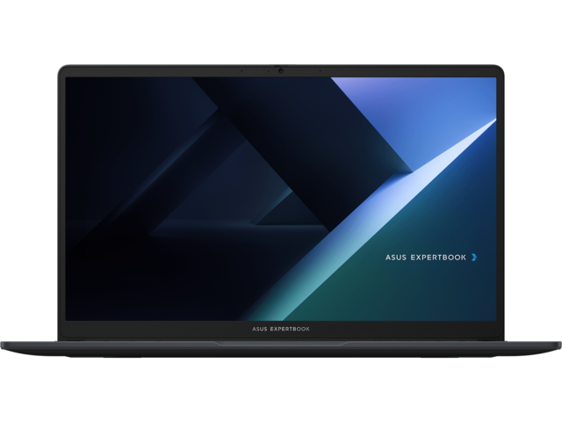Click the laptop hinge notch below screen
The image size is (562, 422).
[x=281, y=343]
